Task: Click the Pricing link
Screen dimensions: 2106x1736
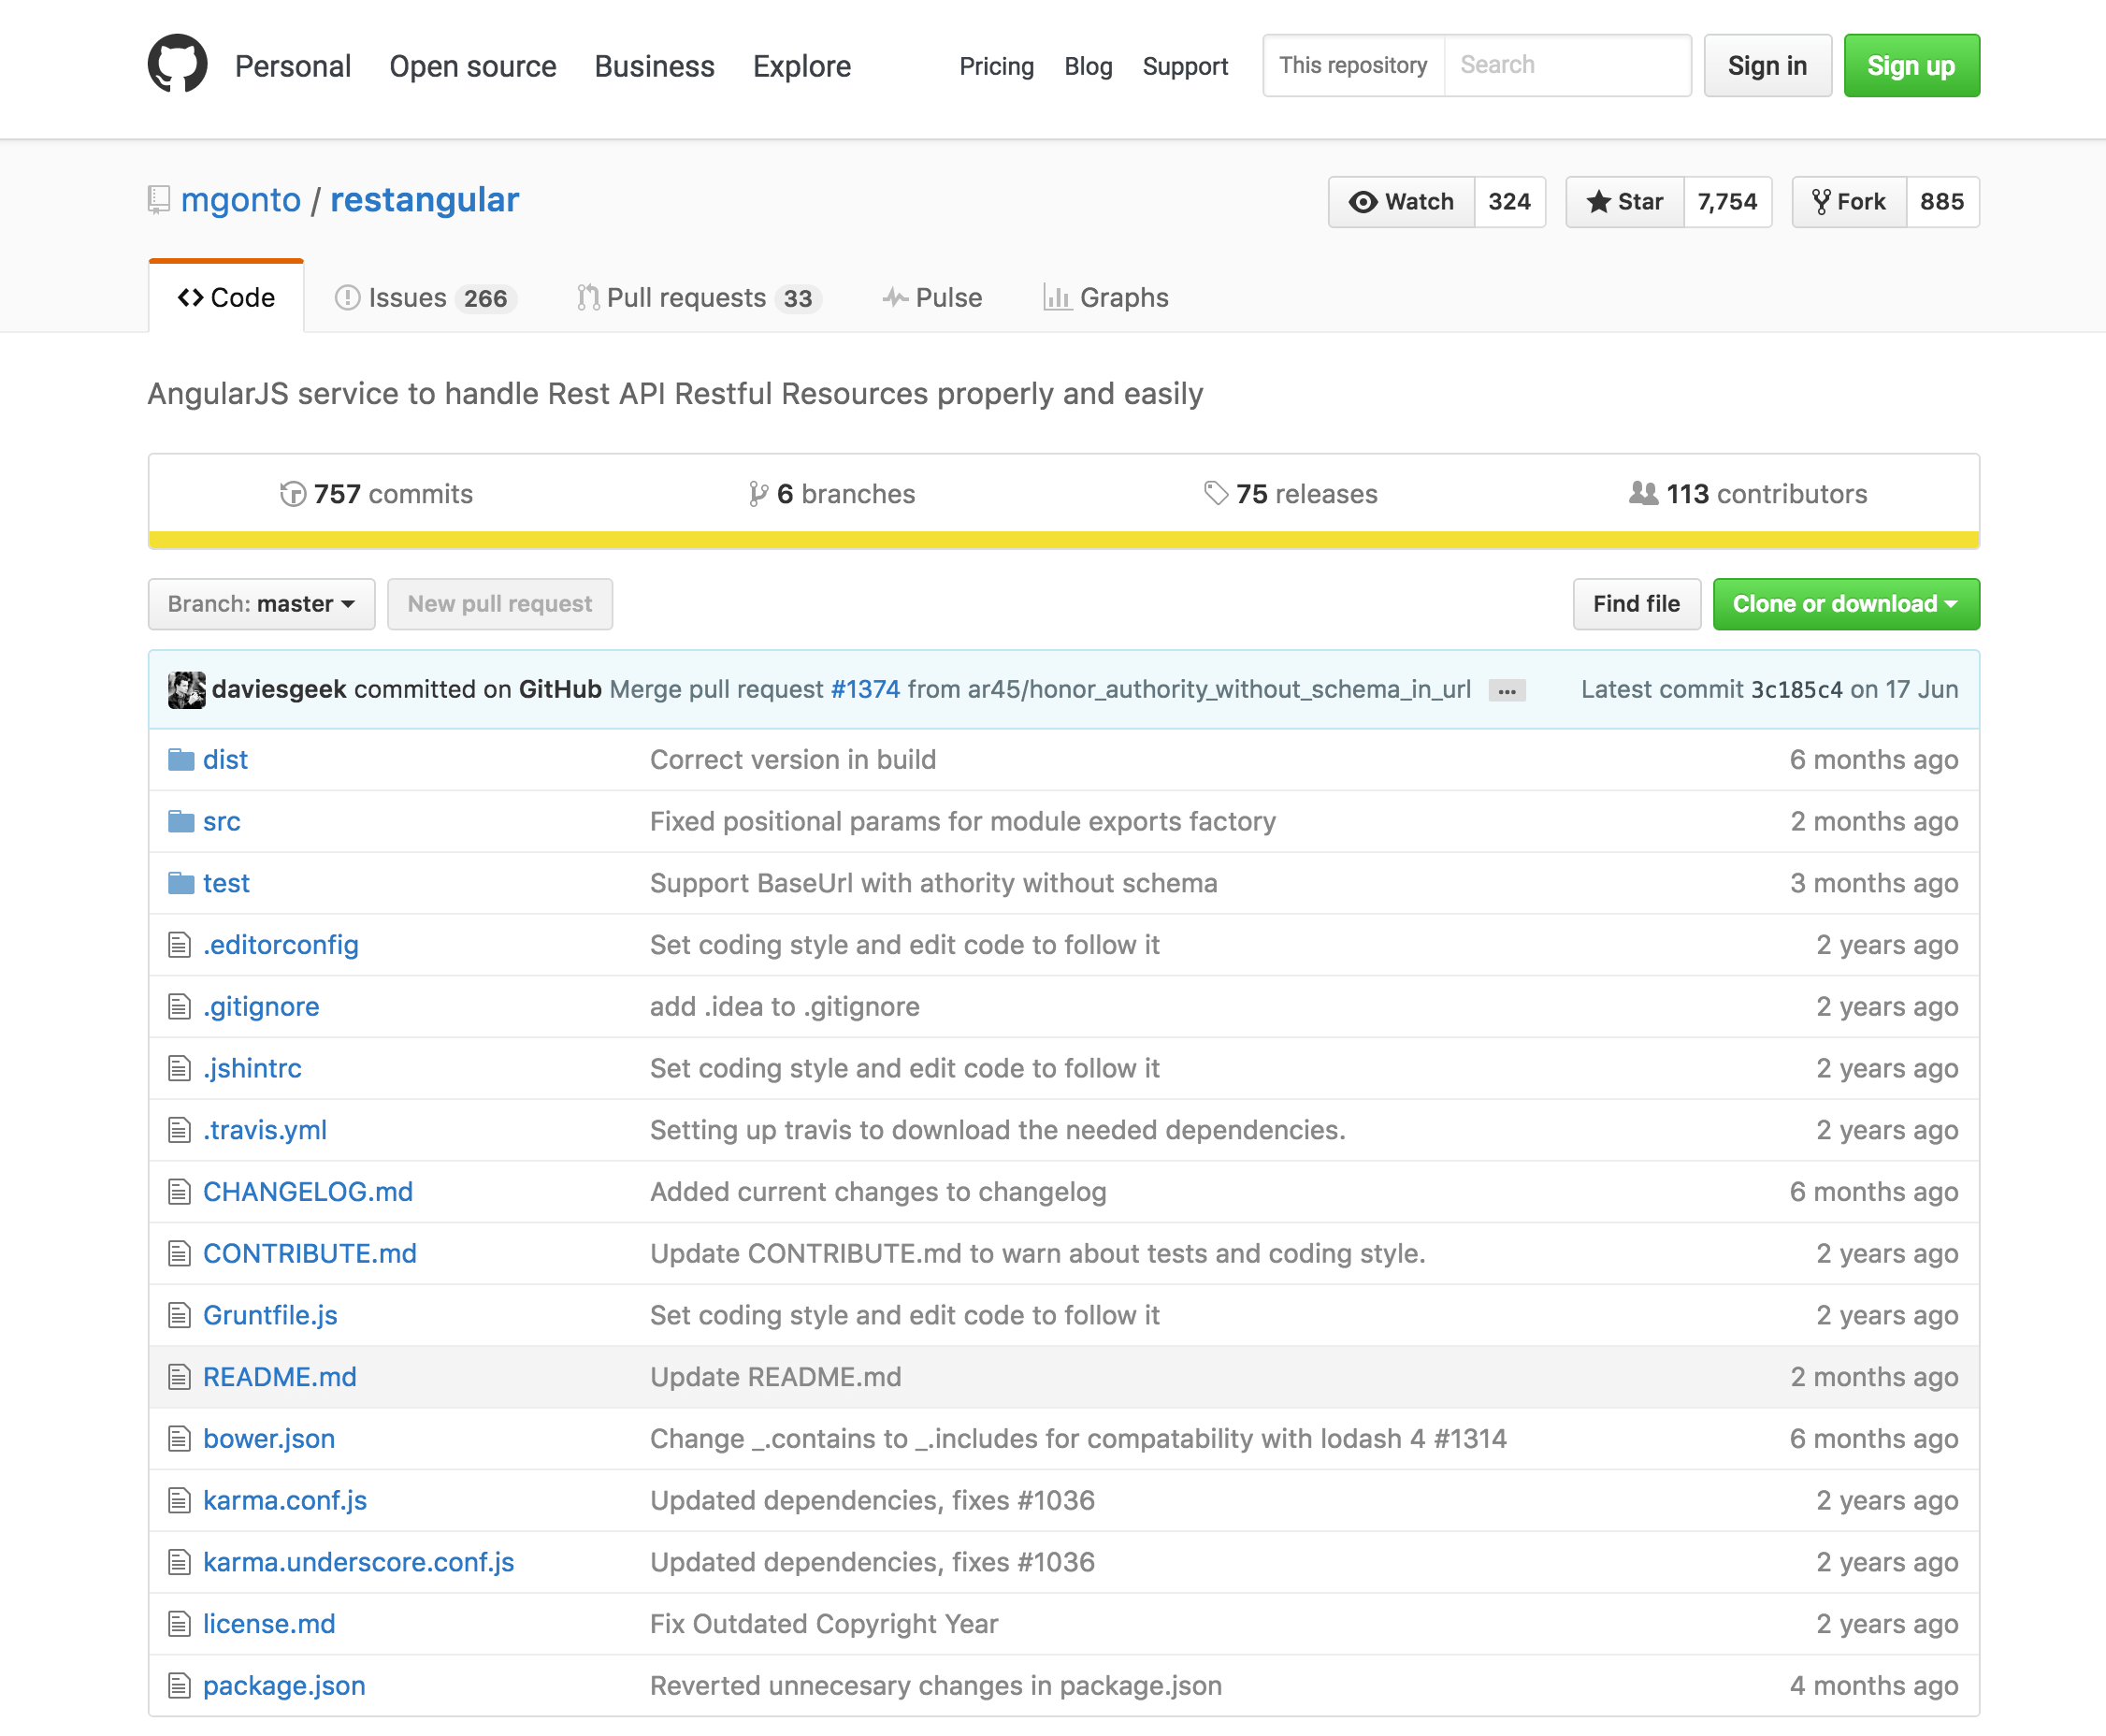Action: click(x=997, y=66)
